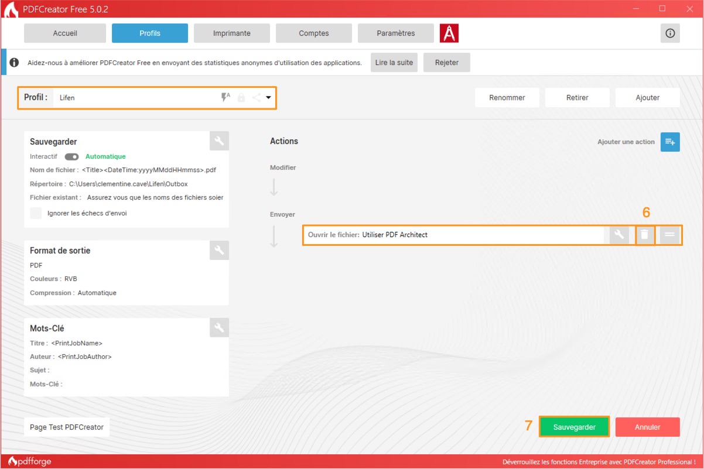
Task: Click the Modifier actions section label
Action: click(283, 167)
